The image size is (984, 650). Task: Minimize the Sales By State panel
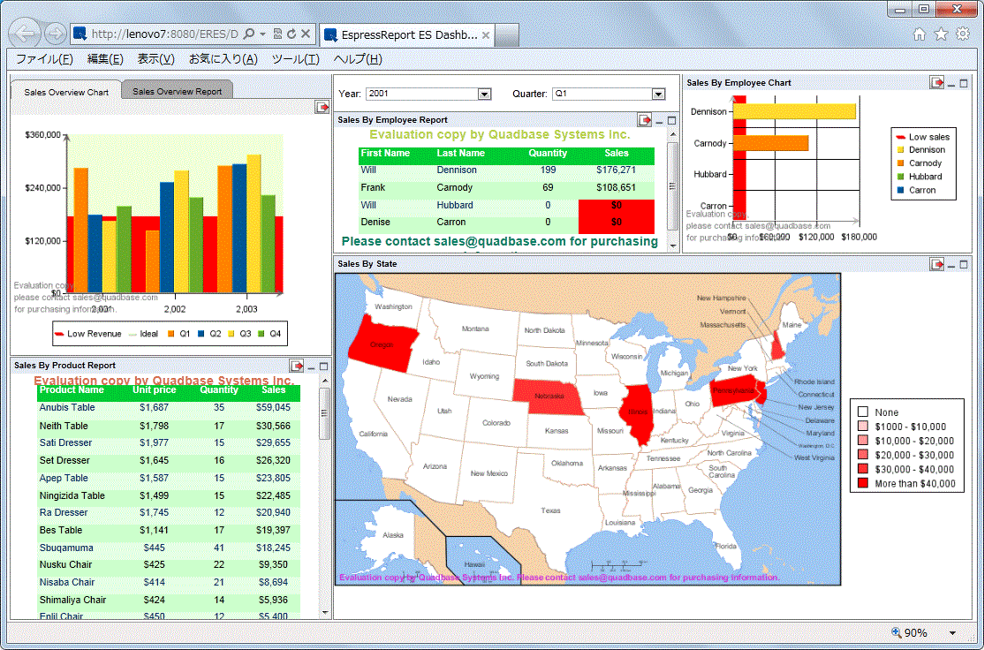pos(951,265)
